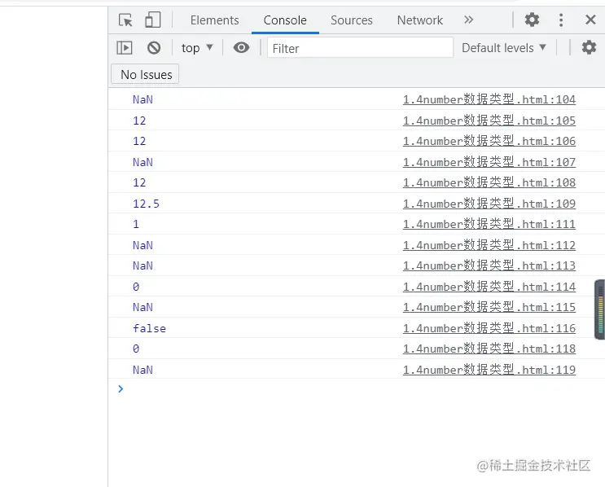The image size is (605, 487).
Task: Clear the console with the ban icon
Action: pyautogui.click(x=154, y=48)
